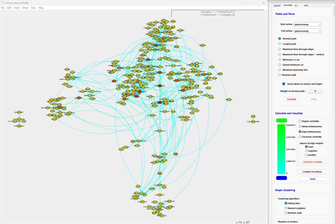Open the Start vertex dropdown
335x224 pixels.
point(308,24)
